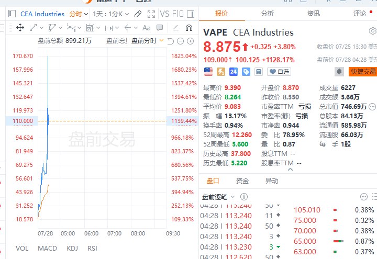This screenshot has width=377, height=259.
Task: Open the notes memo icon
Action: coord(259,72)
